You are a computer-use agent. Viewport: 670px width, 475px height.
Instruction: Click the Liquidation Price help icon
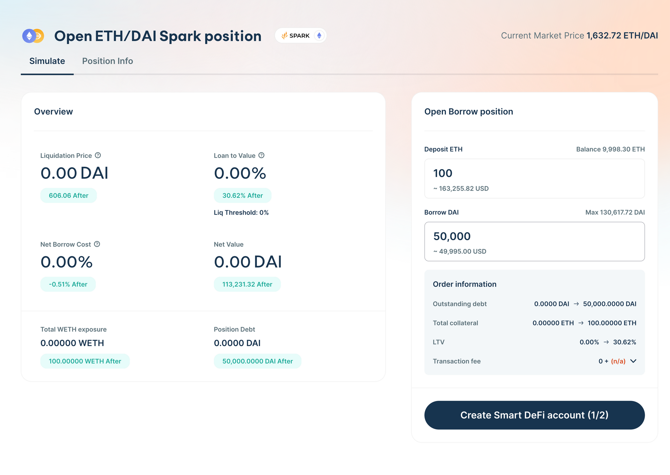[x=98, y=155]
